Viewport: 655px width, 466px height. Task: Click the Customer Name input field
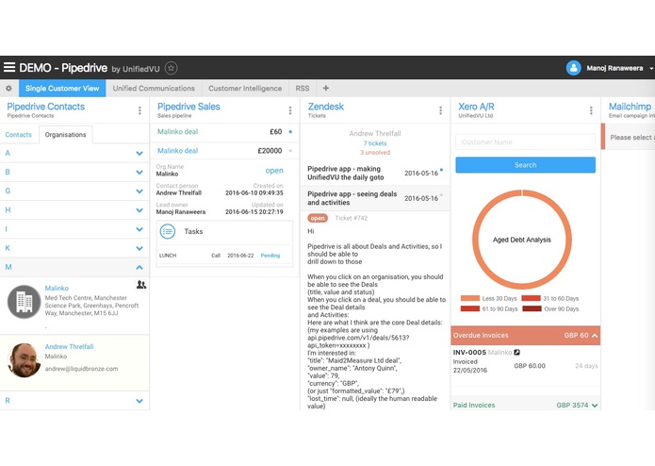(x=525, y=142)
